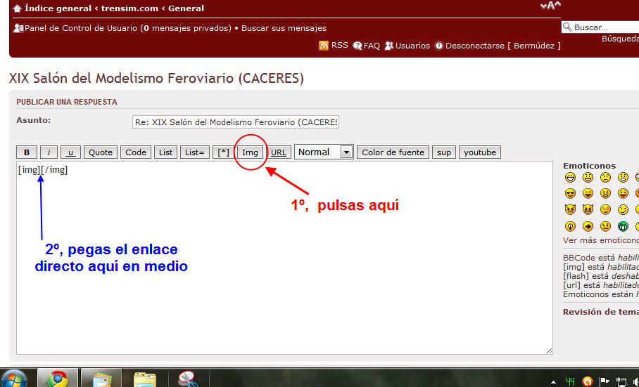Show hidden system tray icons
The image size is (639, 387).
pos(554,381)
